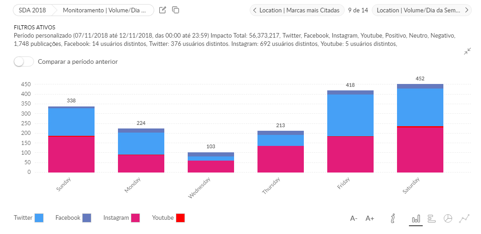481x234 pixels.
Task: Collapse the chart with the shrink arrows icon
Action: (x=467, y=51)
